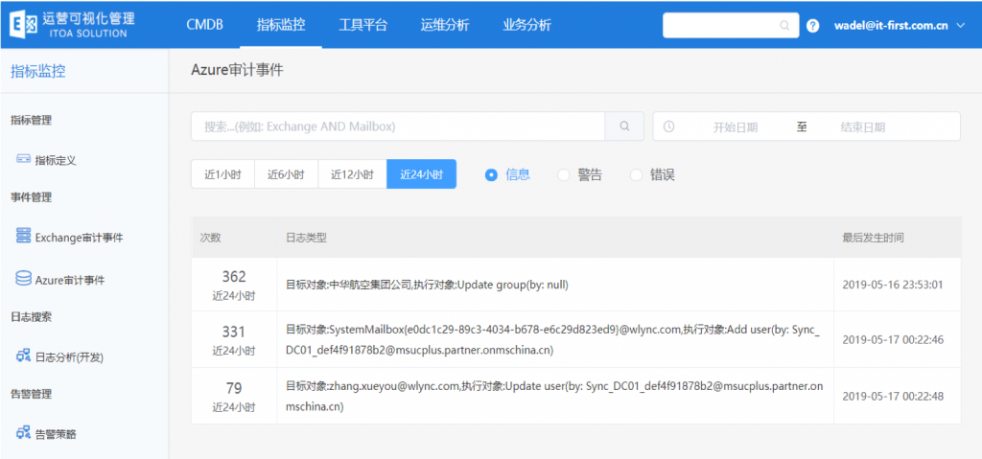
Task: Open help via question mark icon
Action: pyautogui.click(x=813, y=26)
